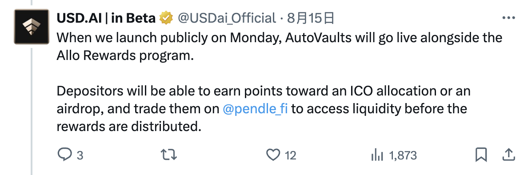Repost this tweet with retweet icon
The image size is (528, 175).
[x=168, y=155]
